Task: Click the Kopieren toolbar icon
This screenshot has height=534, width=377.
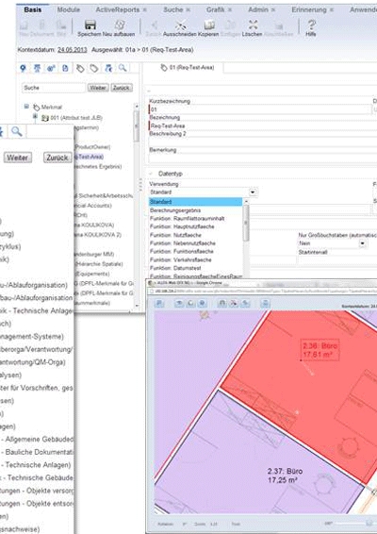Action: (209, 25)
